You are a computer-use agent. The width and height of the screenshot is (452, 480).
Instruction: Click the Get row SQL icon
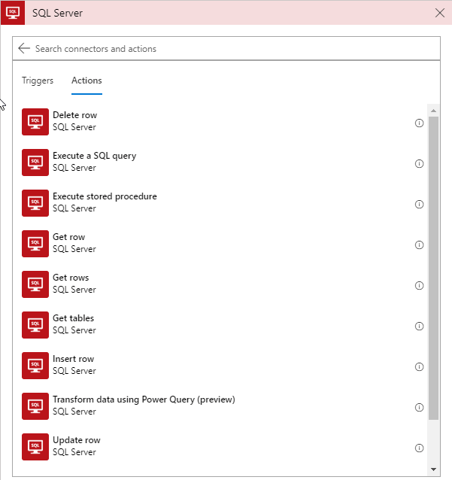click(35, 244)
